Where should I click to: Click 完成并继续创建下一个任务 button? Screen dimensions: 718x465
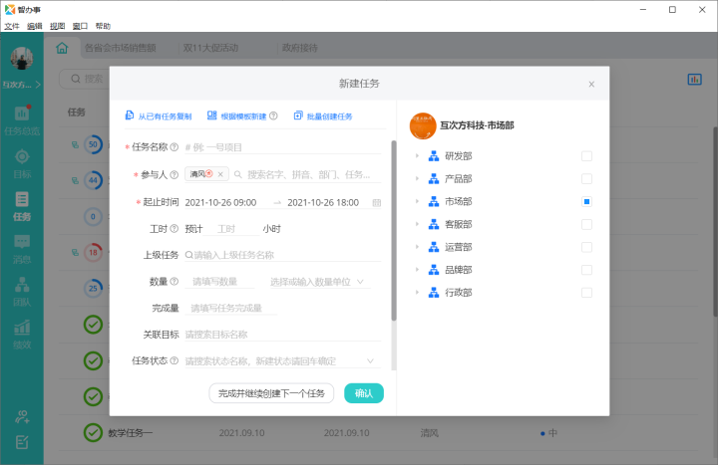click(x=271, y=393)
